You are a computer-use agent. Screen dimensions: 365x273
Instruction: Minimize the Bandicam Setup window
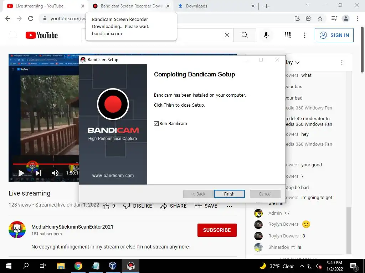pyautogui.click(x=245, y=60)
